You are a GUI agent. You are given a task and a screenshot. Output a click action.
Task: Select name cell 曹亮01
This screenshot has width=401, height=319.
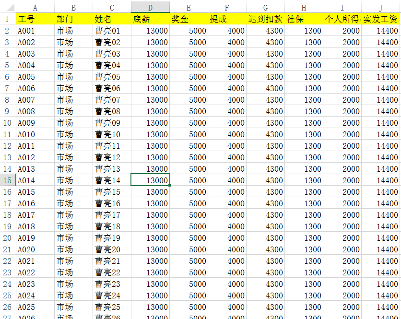(x=112, y=31)
